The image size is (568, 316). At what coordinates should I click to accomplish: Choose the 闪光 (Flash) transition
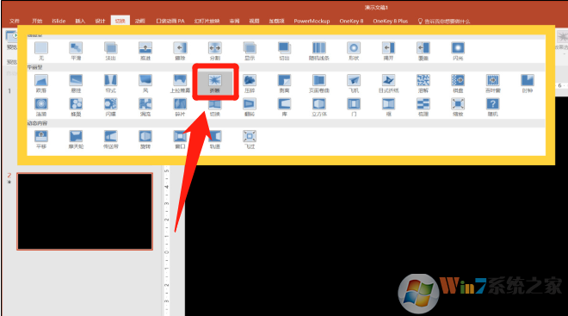point(458,51)
